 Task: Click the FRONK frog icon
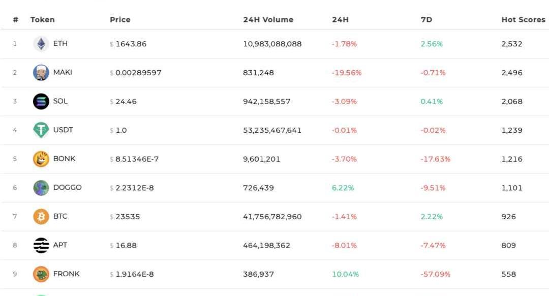pyautogui.click(x=41, y=274)
